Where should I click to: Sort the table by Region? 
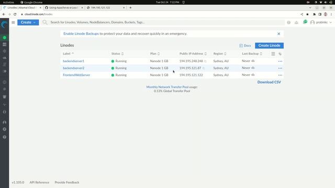point(220,53)
